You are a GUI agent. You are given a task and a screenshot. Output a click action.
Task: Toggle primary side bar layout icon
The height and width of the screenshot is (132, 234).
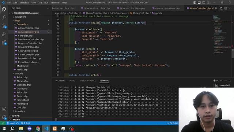point(195,3)
